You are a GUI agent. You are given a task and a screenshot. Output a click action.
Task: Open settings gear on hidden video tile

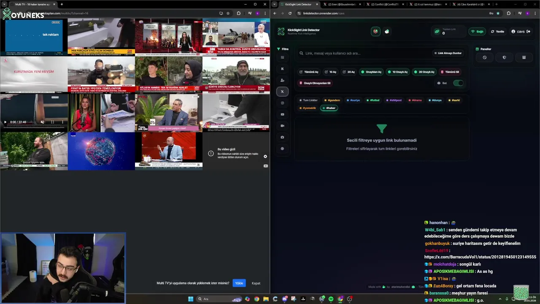pyautogui.click(x=265, y=157)
